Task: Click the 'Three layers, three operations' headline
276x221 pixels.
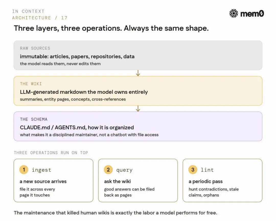Action: 111,28
